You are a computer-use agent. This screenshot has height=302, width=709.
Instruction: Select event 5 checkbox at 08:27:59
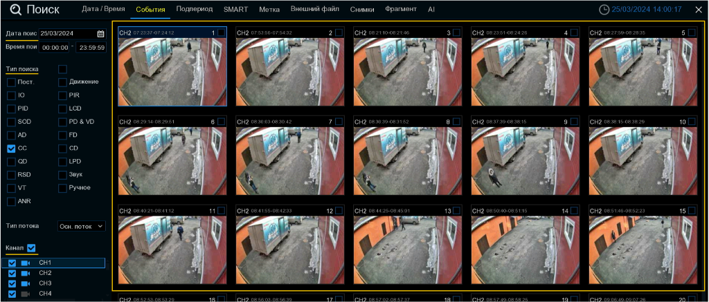click(x=692, y=32)
